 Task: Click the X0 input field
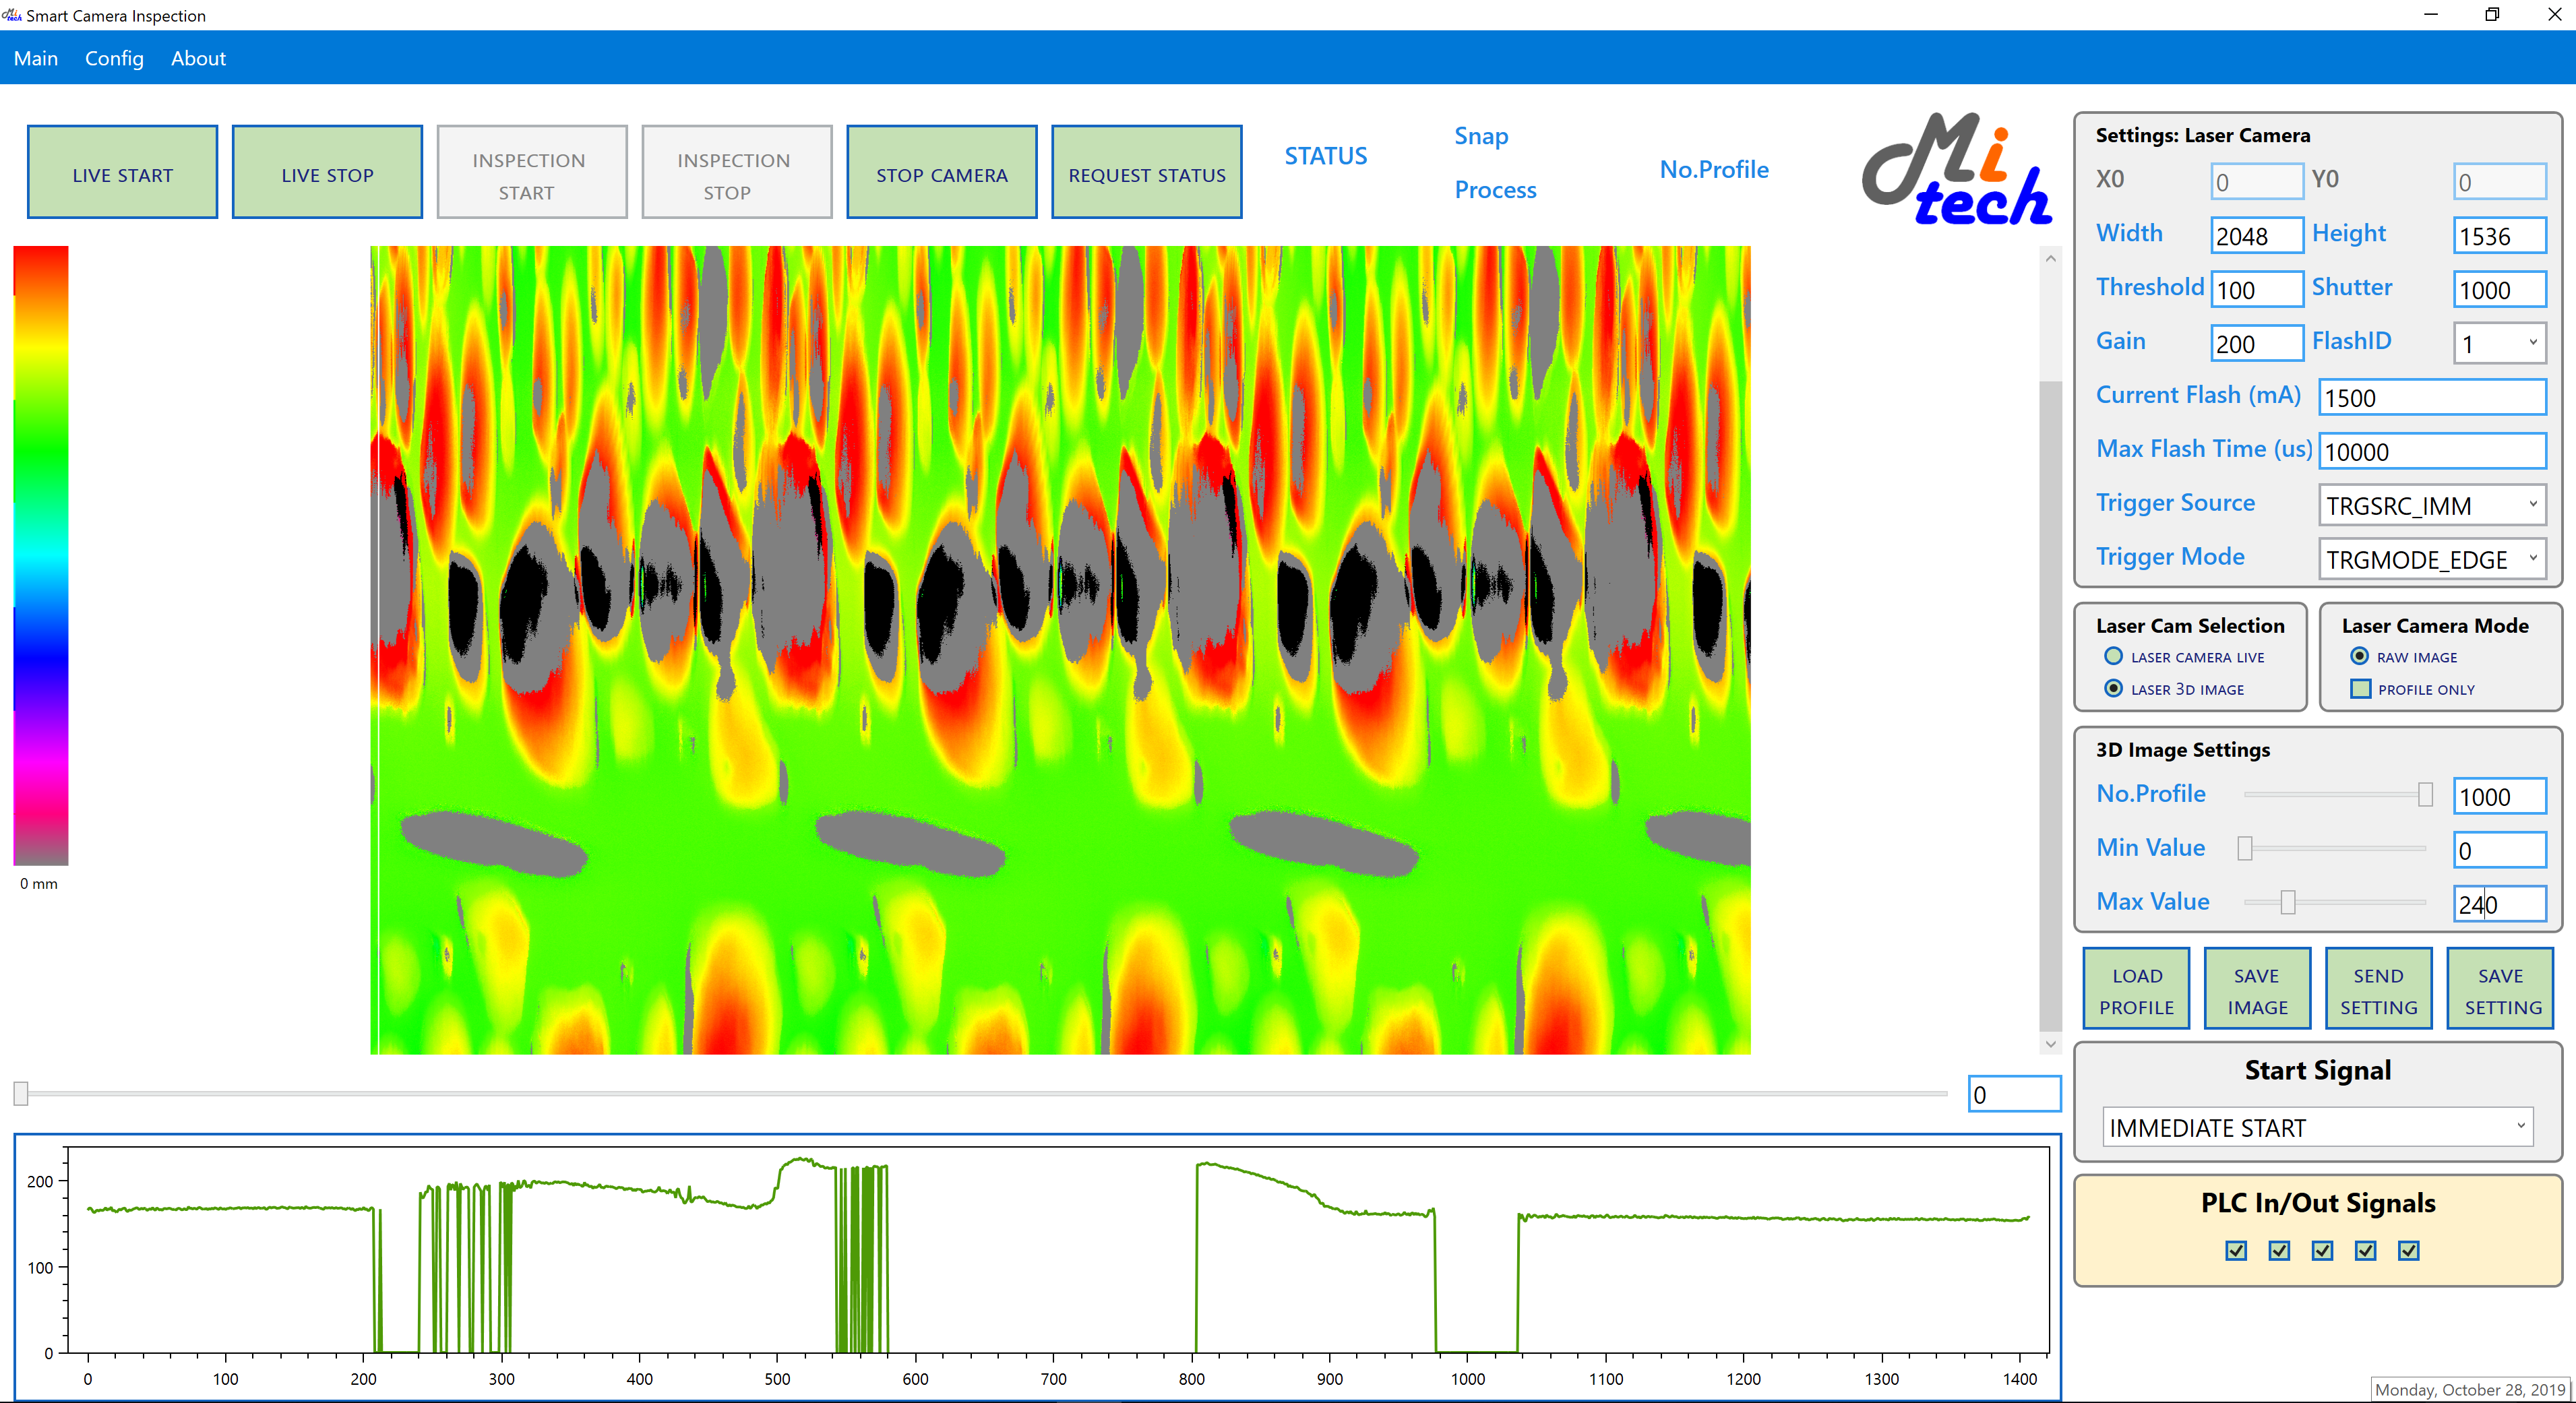click(2257, 181)
